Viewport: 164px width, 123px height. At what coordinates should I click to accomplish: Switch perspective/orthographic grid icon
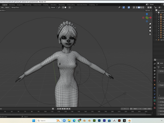coord(150,34)
